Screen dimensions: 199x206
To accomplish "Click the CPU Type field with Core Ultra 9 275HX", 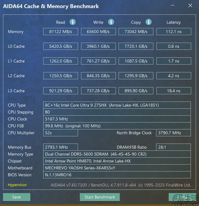I will (x=117, y=105).
